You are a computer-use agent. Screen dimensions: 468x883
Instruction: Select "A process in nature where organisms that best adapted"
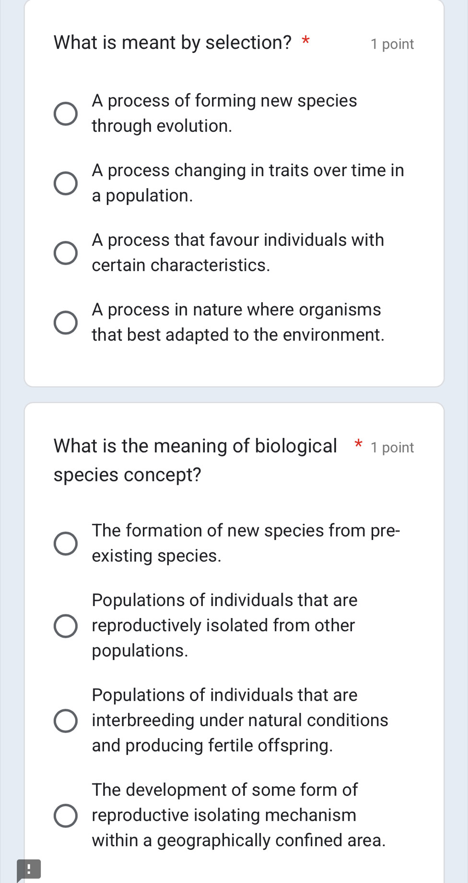click(x=66, y=322)
